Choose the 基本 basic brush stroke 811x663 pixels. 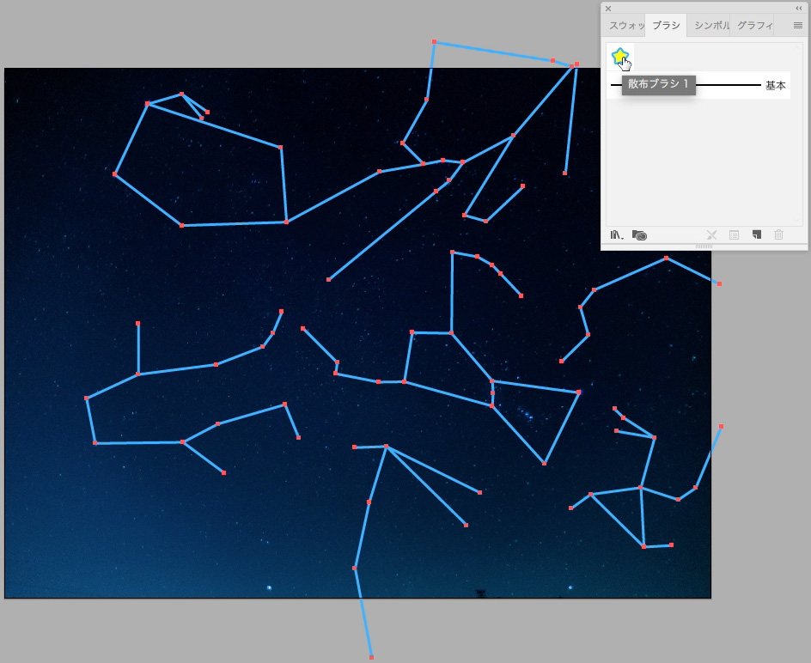730,85
